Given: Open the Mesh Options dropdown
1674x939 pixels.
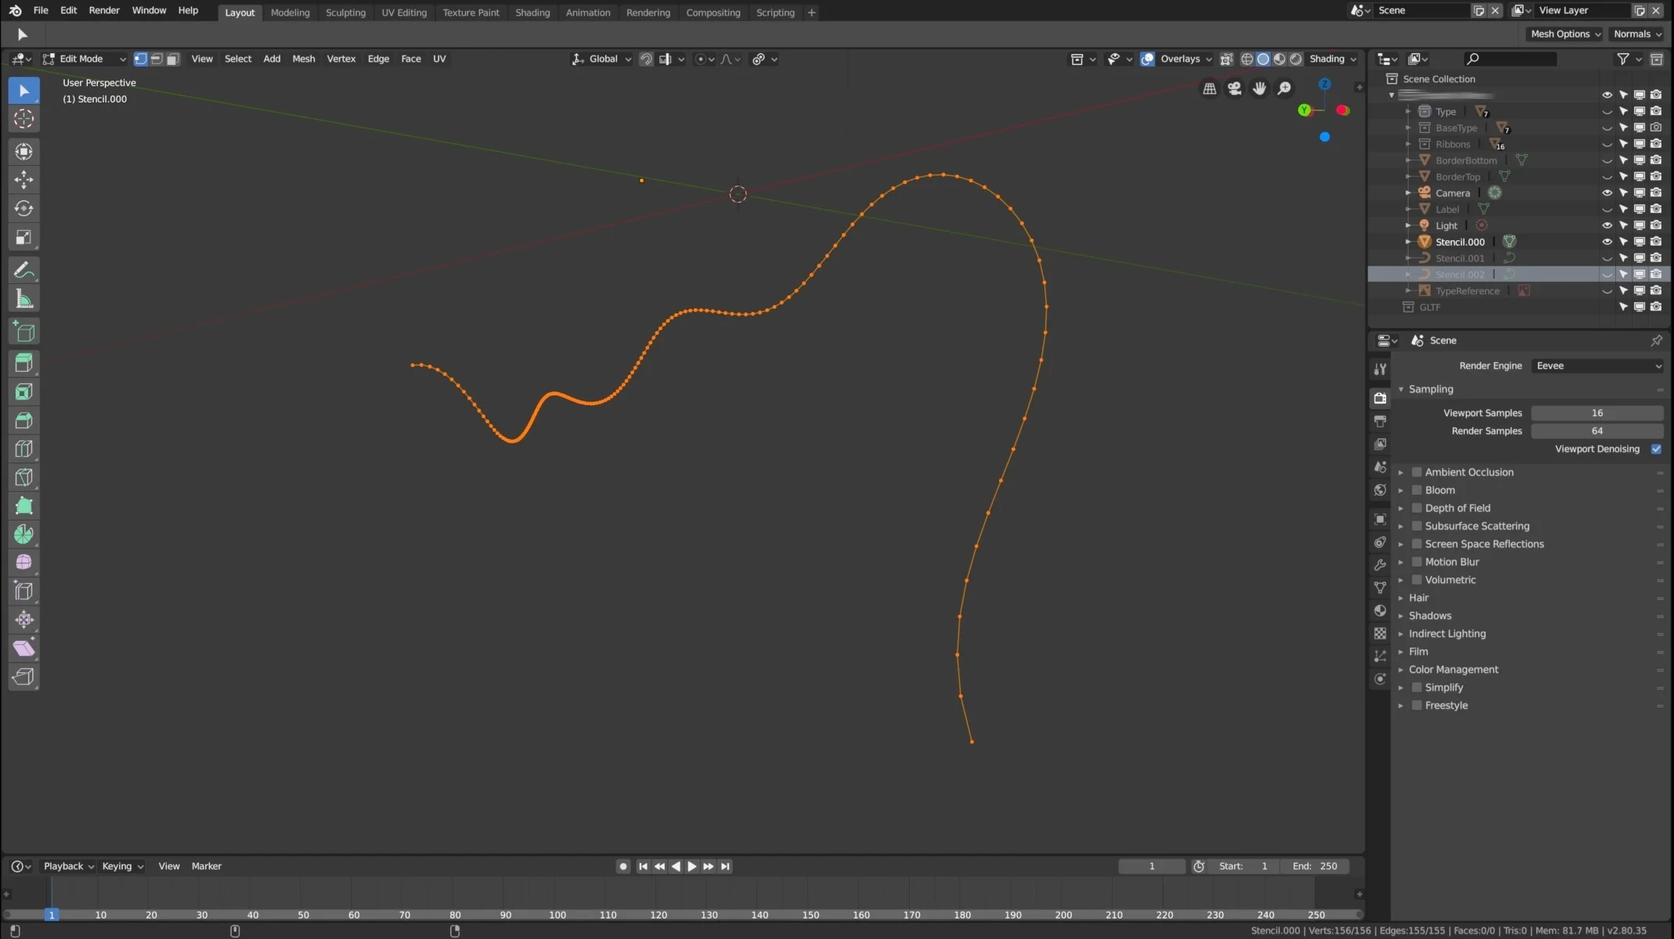Looking at the screenshot, I should [x=1566, y=34].
